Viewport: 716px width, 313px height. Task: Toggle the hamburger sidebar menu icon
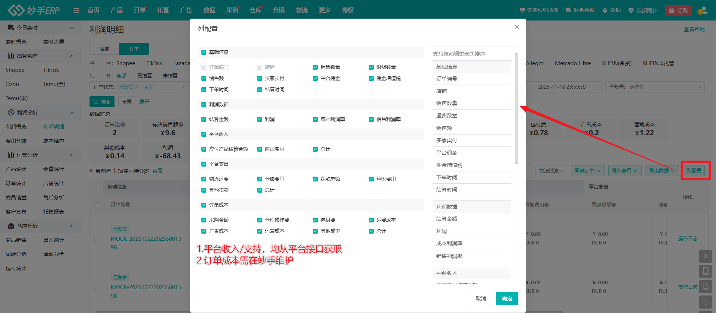pyautogui.click(x=76, y=10)
